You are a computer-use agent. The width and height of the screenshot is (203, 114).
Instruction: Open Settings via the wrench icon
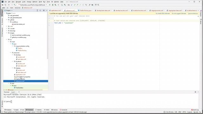(x=89, y=5)
